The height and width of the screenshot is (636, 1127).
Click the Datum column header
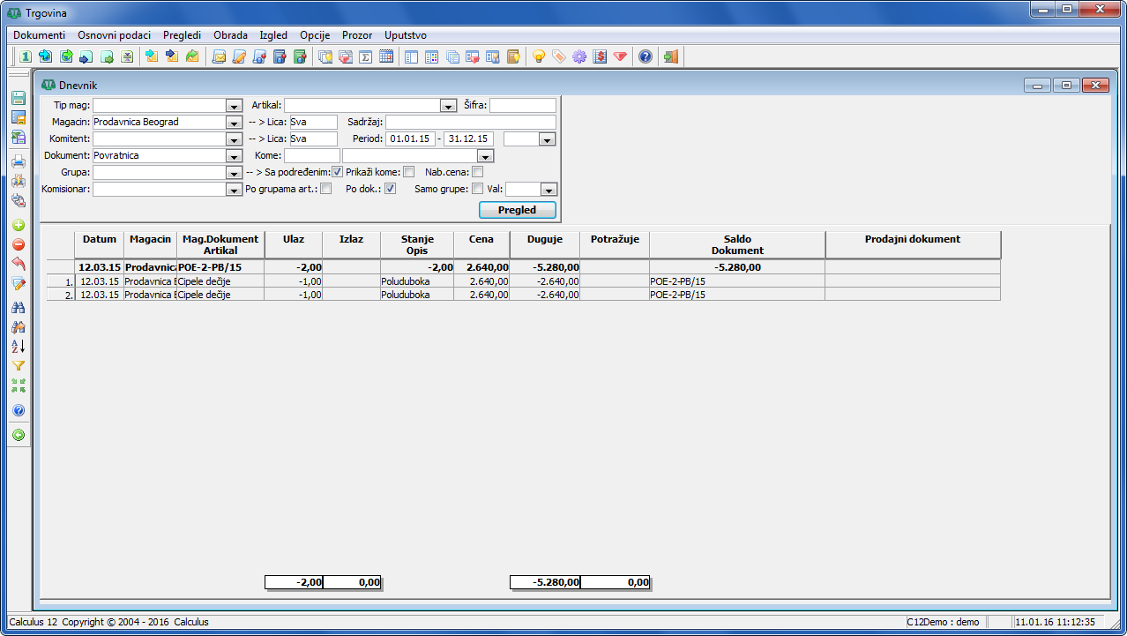tap(100, 244)
